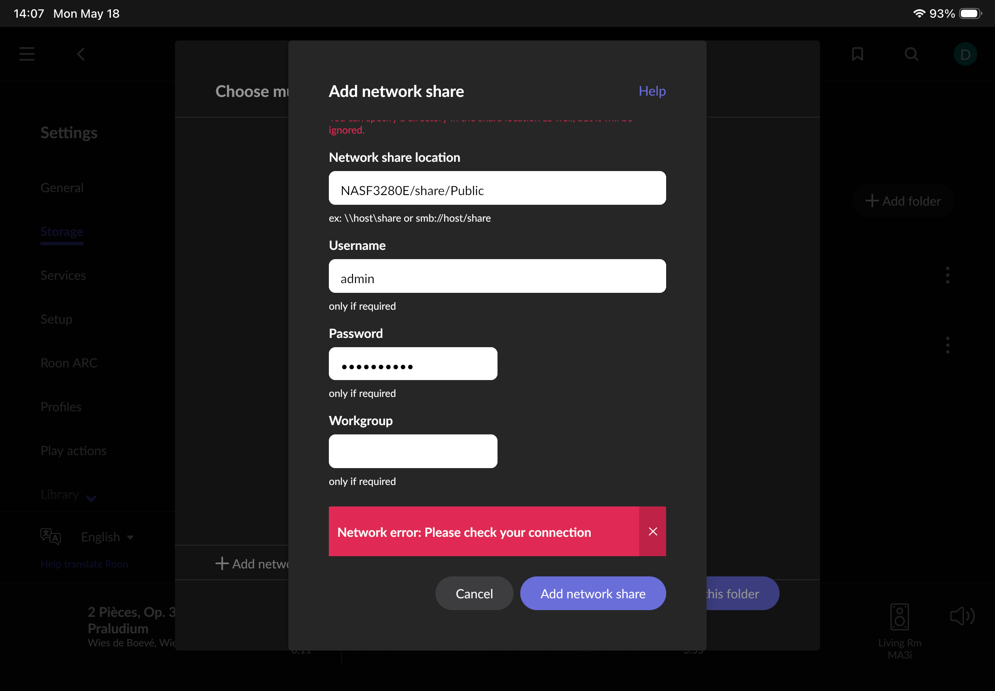Open the second folder's three-dot menu
This screenshot has width=995, height=691.
[947, 345]
